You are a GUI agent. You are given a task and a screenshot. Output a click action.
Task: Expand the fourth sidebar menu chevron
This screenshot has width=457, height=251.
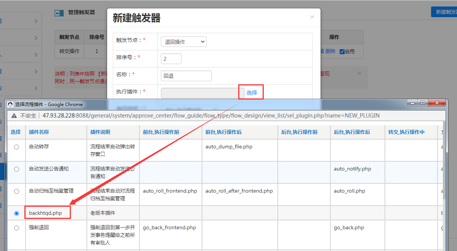tap(36, 71)
